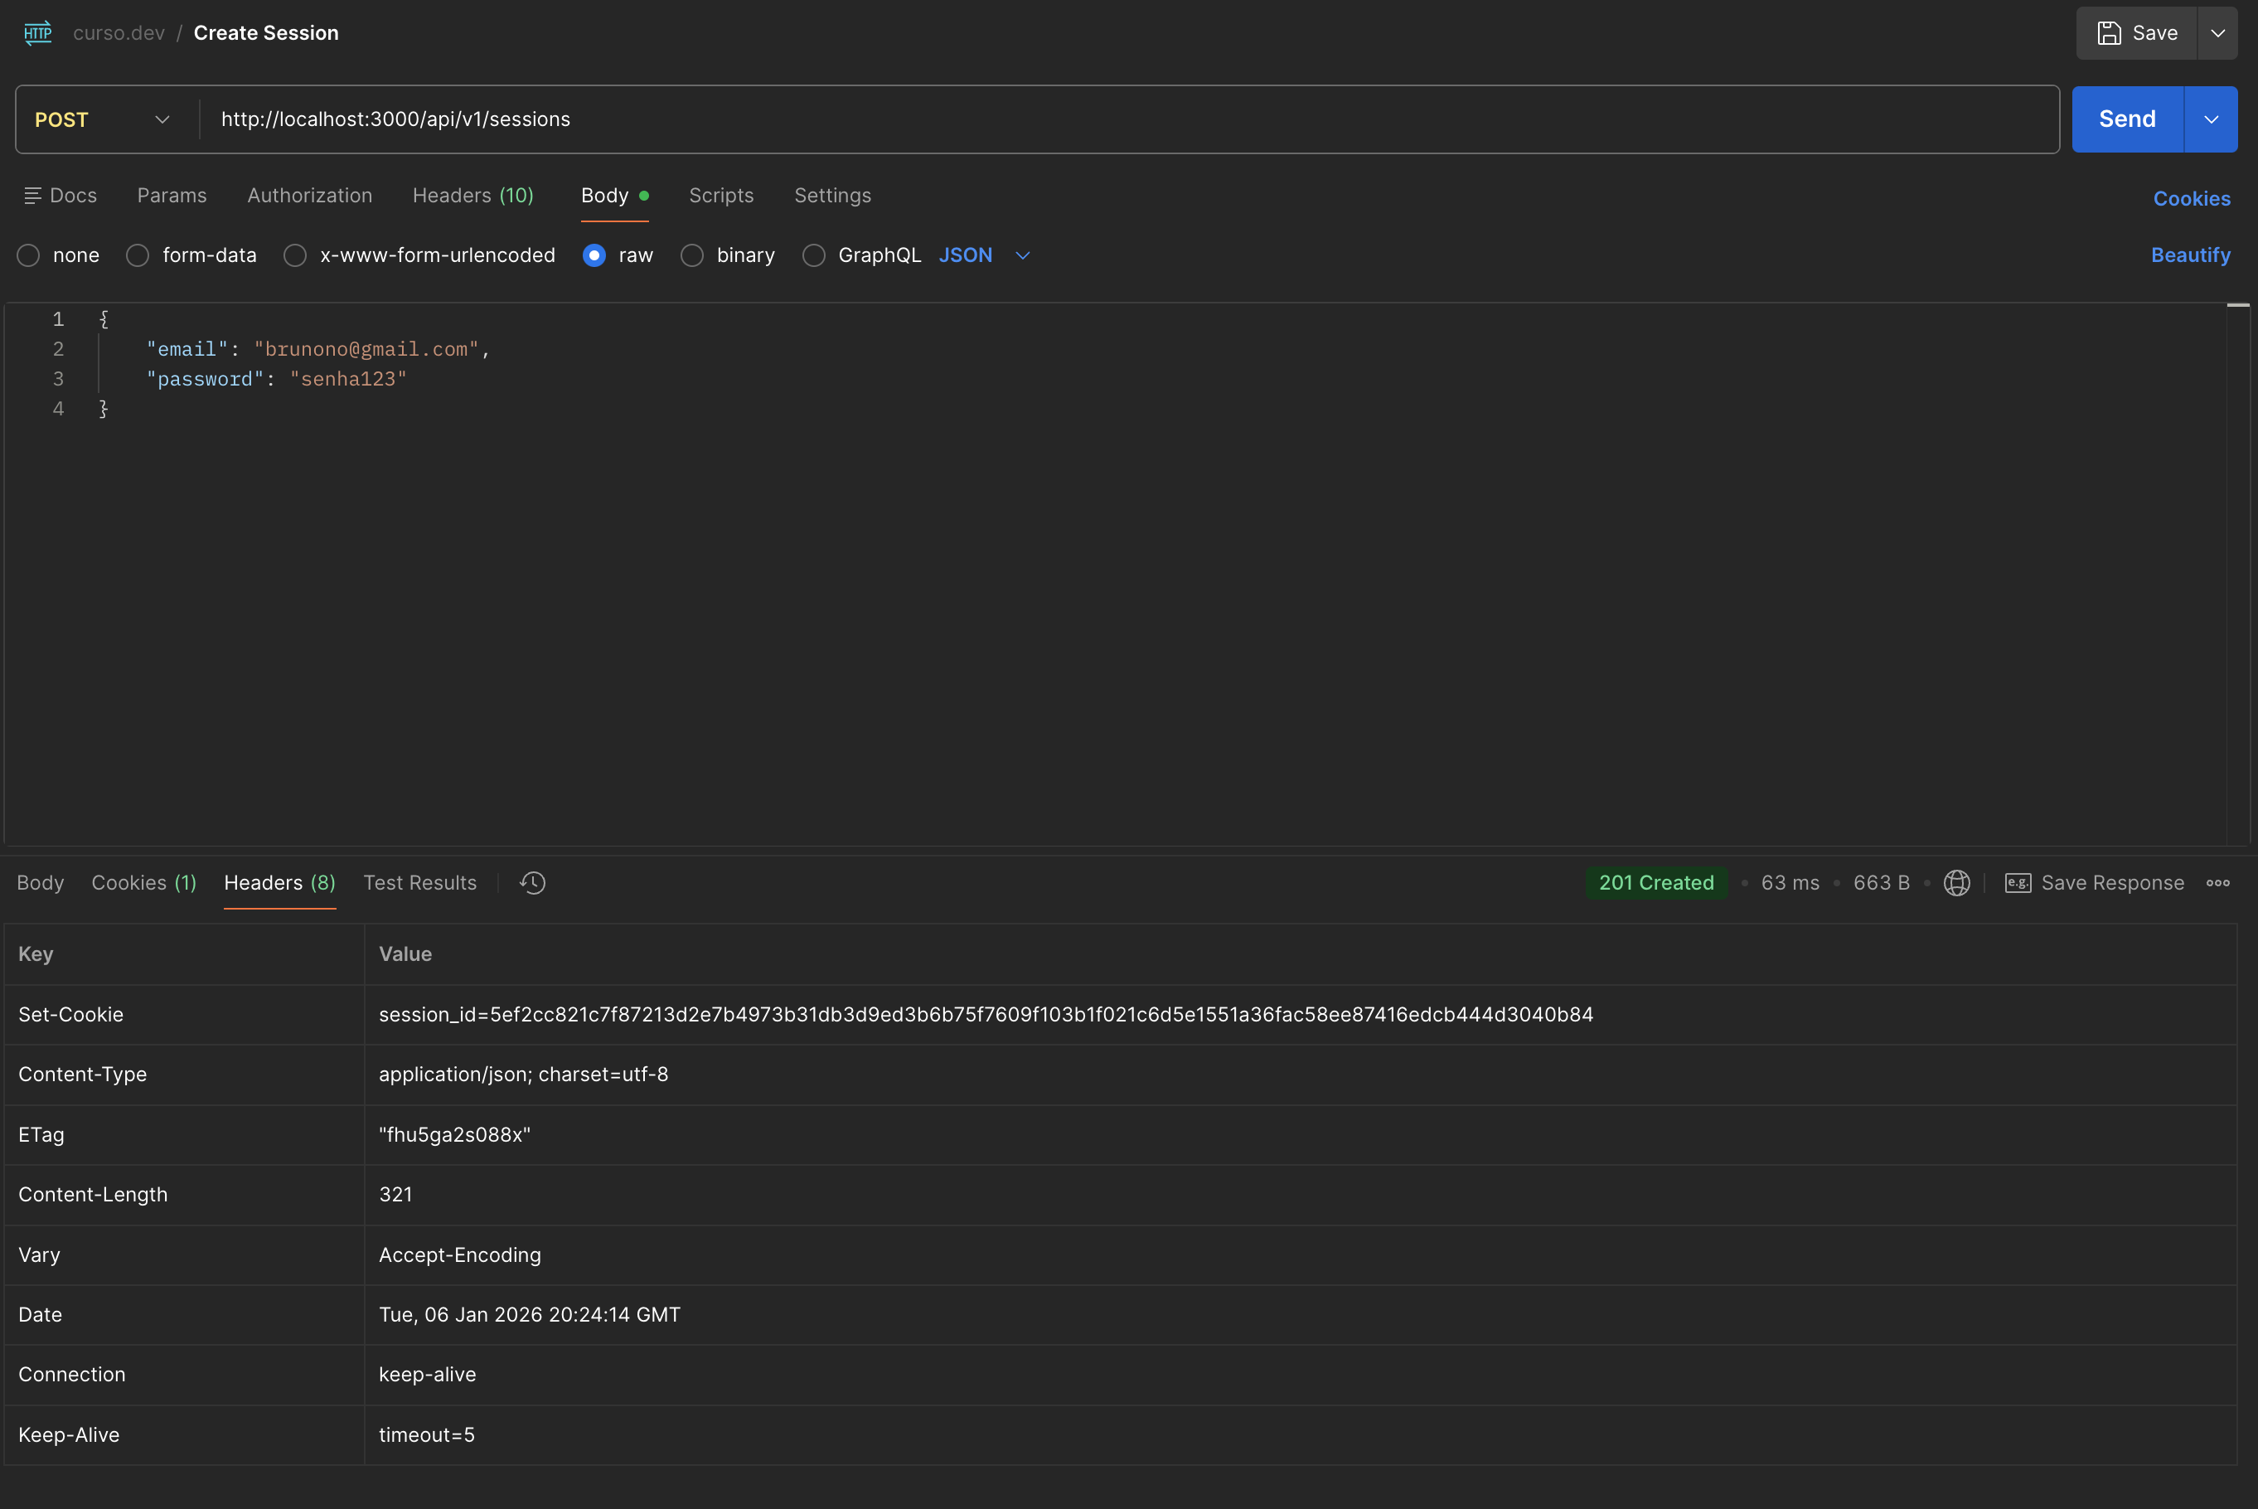Open the response history clock icon
2258x1509 pixels.
pos(532,882)
